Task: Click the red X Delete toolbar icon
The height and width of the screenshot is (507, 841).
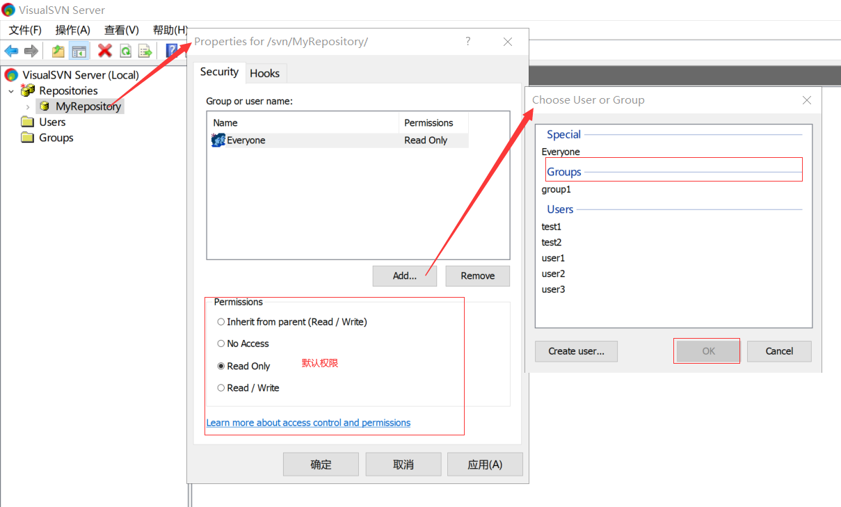Action: 105,51
